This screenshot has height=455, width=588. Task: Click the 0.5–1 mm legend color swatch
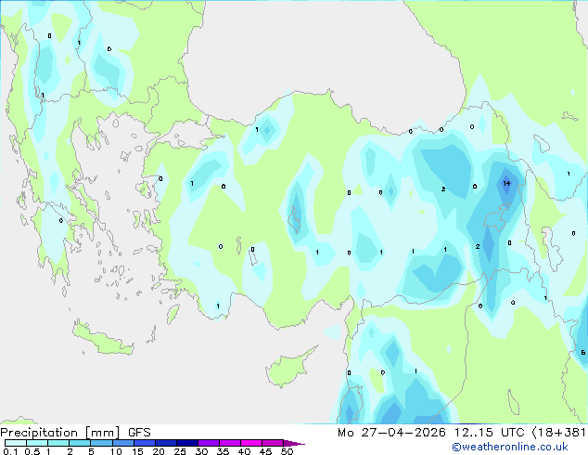[x=37, y=443]
